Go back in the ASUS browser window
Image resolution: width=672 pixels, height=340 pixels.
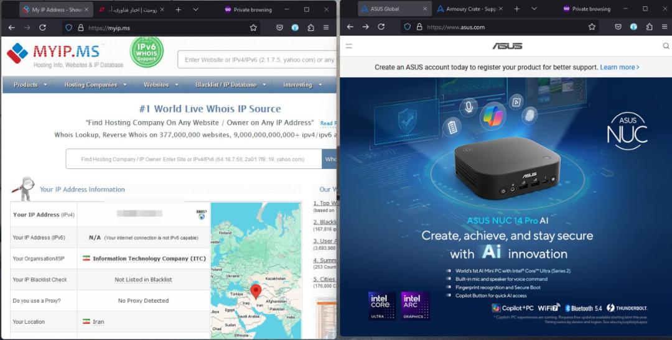[350, 27]
